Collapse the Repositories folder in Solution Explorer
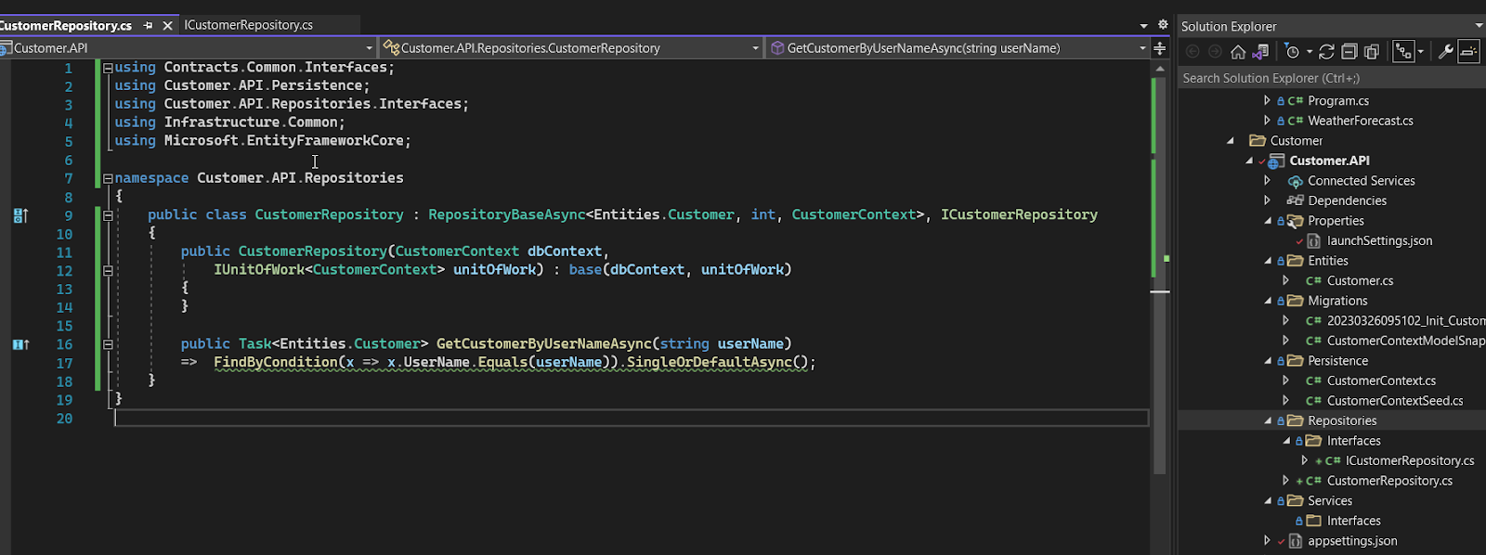Screen dimensions: 1486x555 pos(1268,421)
